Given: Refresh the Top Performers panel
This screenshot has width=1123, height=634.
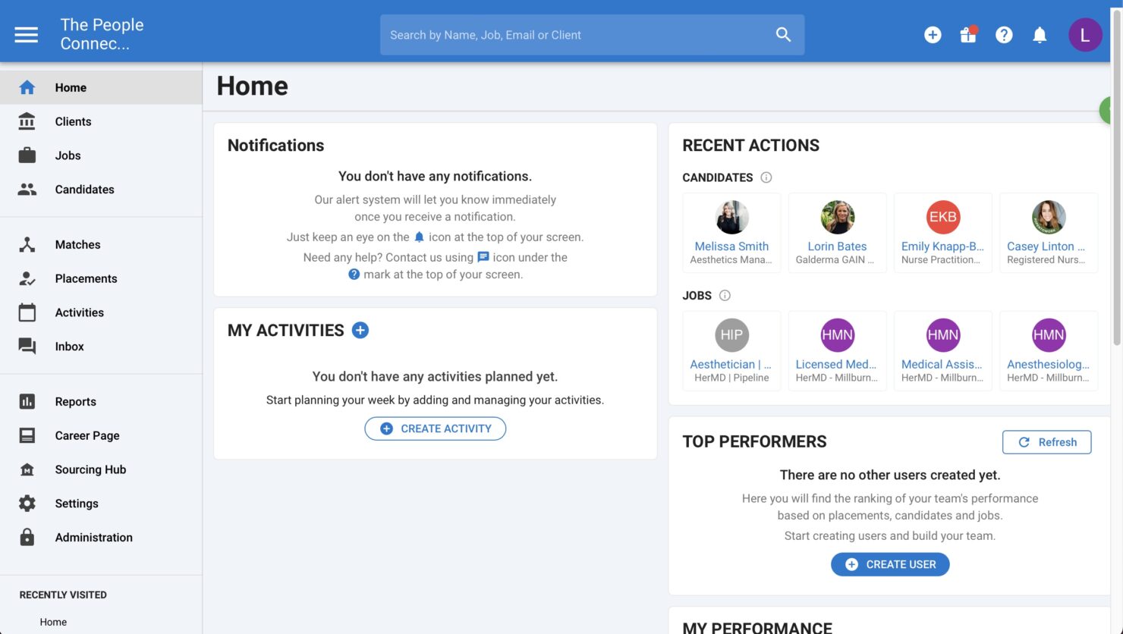Looking at the screenshot, I should (x=1046, y=442).
